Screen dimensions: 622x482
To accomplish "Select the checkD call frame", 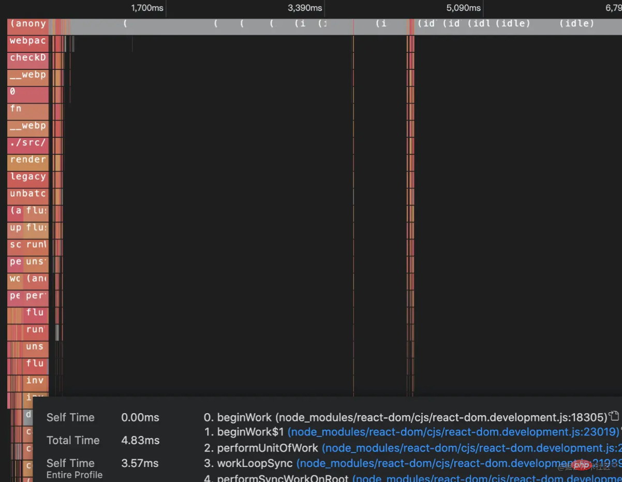I will [x=28, y=58].
